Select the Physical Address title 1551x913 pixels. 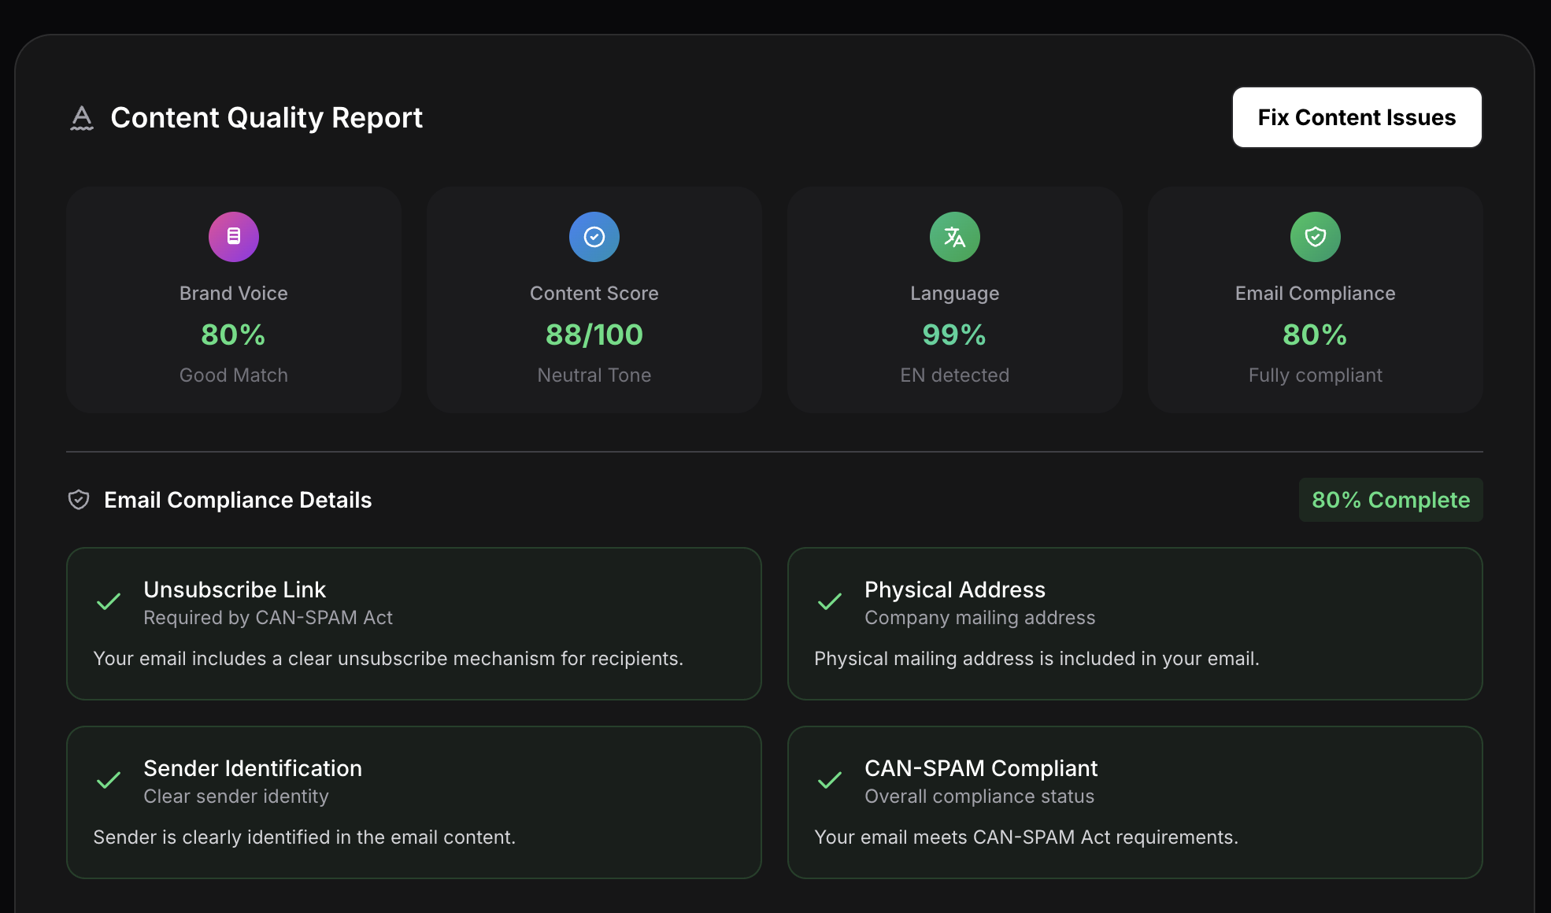[954, 590]
